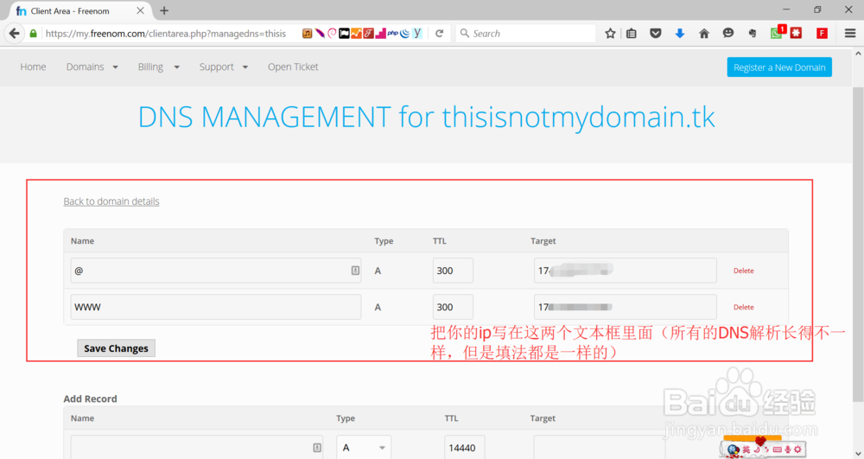Click the WWW name input field

(x=216, y=307)
